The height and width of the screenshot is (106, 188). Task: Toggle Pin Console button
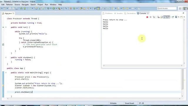(173, 17)
